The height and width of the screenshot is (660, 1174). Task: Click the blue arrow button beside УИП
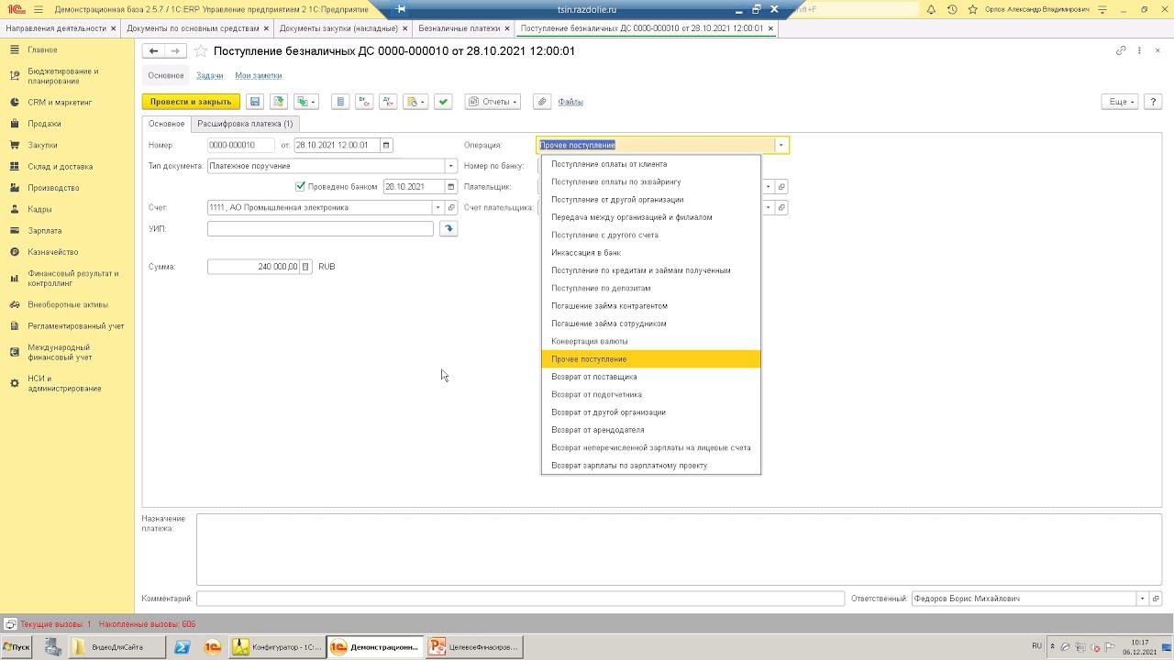click(449, 229)
